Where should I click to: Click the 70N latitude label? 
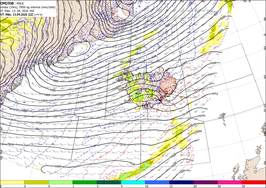(x=245, y=1)
